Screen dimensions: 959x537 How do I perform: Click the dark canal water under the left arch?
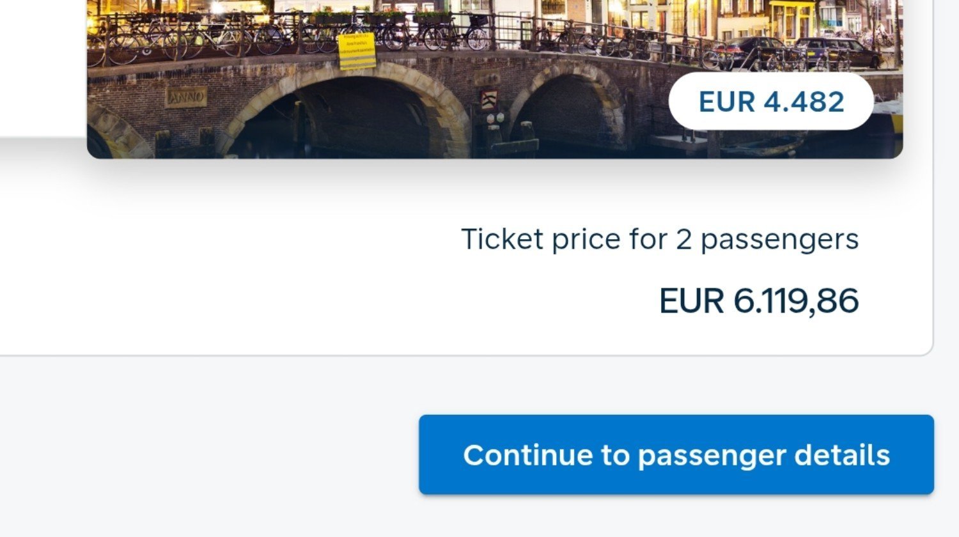click(x=358, y=137)
